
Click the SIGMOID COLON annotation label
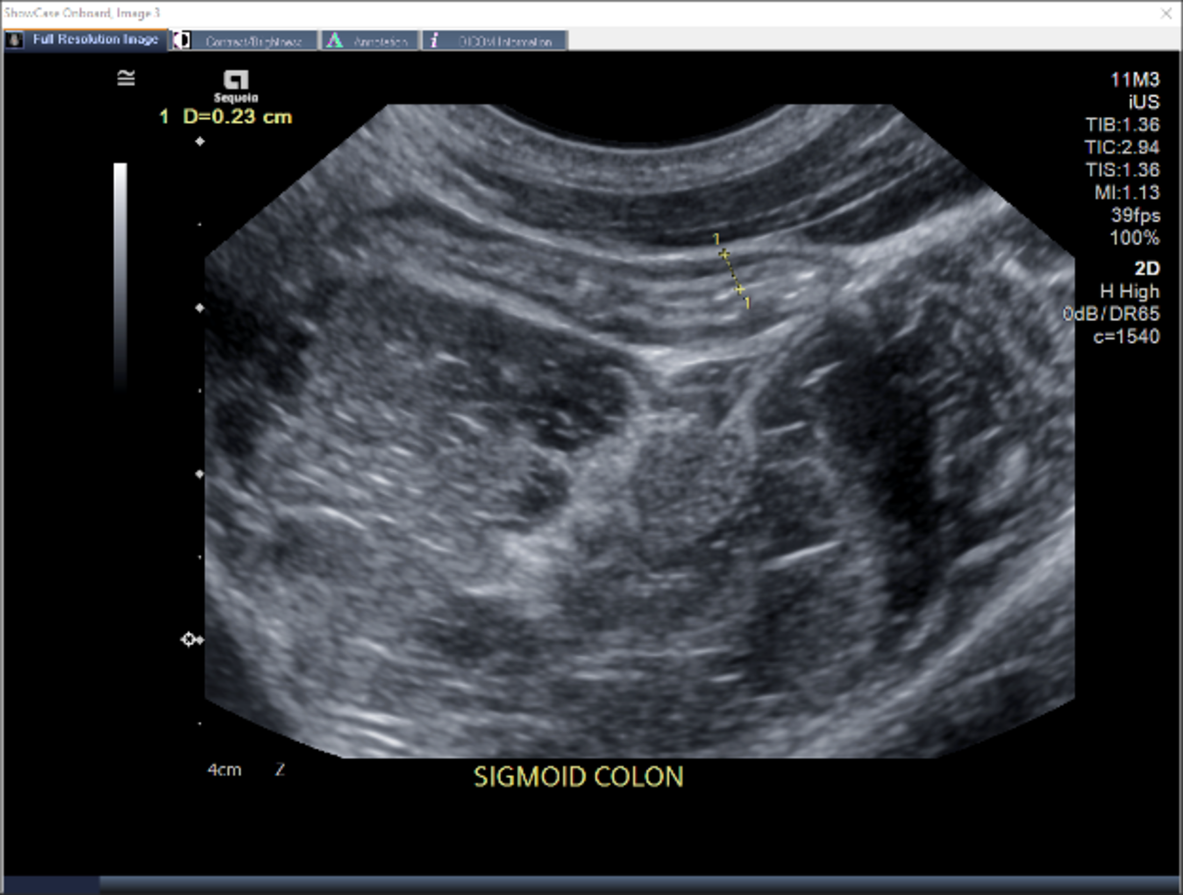(x=578, y=777)
